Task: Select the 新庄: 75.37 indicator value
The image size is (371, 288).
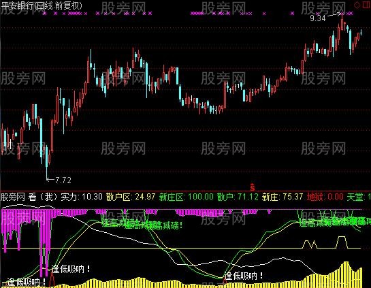Action: pyautogui.click(x=283, y=197)
